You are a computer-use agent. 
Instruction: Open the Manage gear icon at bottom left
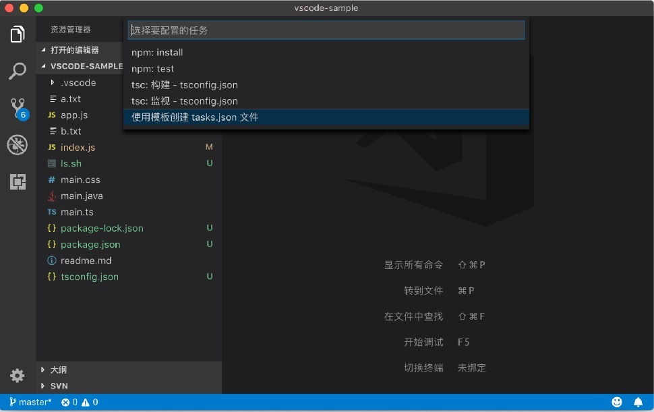(x=17, y=376)
